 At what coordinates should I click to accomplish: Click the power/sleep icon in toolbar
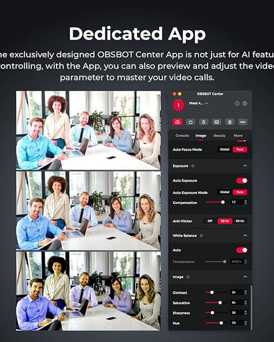click(x=191, y=122)
